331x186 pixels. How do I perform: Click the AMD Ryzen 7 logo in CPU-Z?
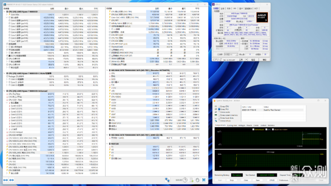click(x=262, y=17)
